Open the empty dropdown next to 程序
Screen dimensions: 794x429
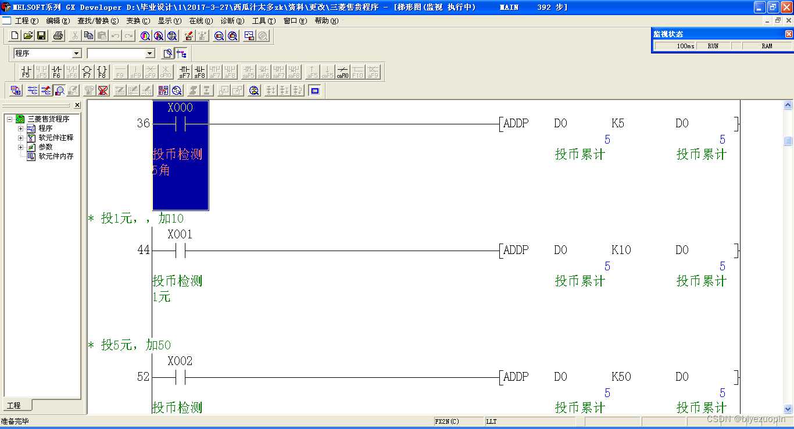pos(150,53)
